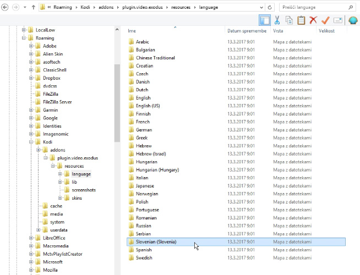Image resolution: width=360 pixels, height=275 pixels.
Task: Sort by Datum spremembe column header
Action: click(242, 31)
